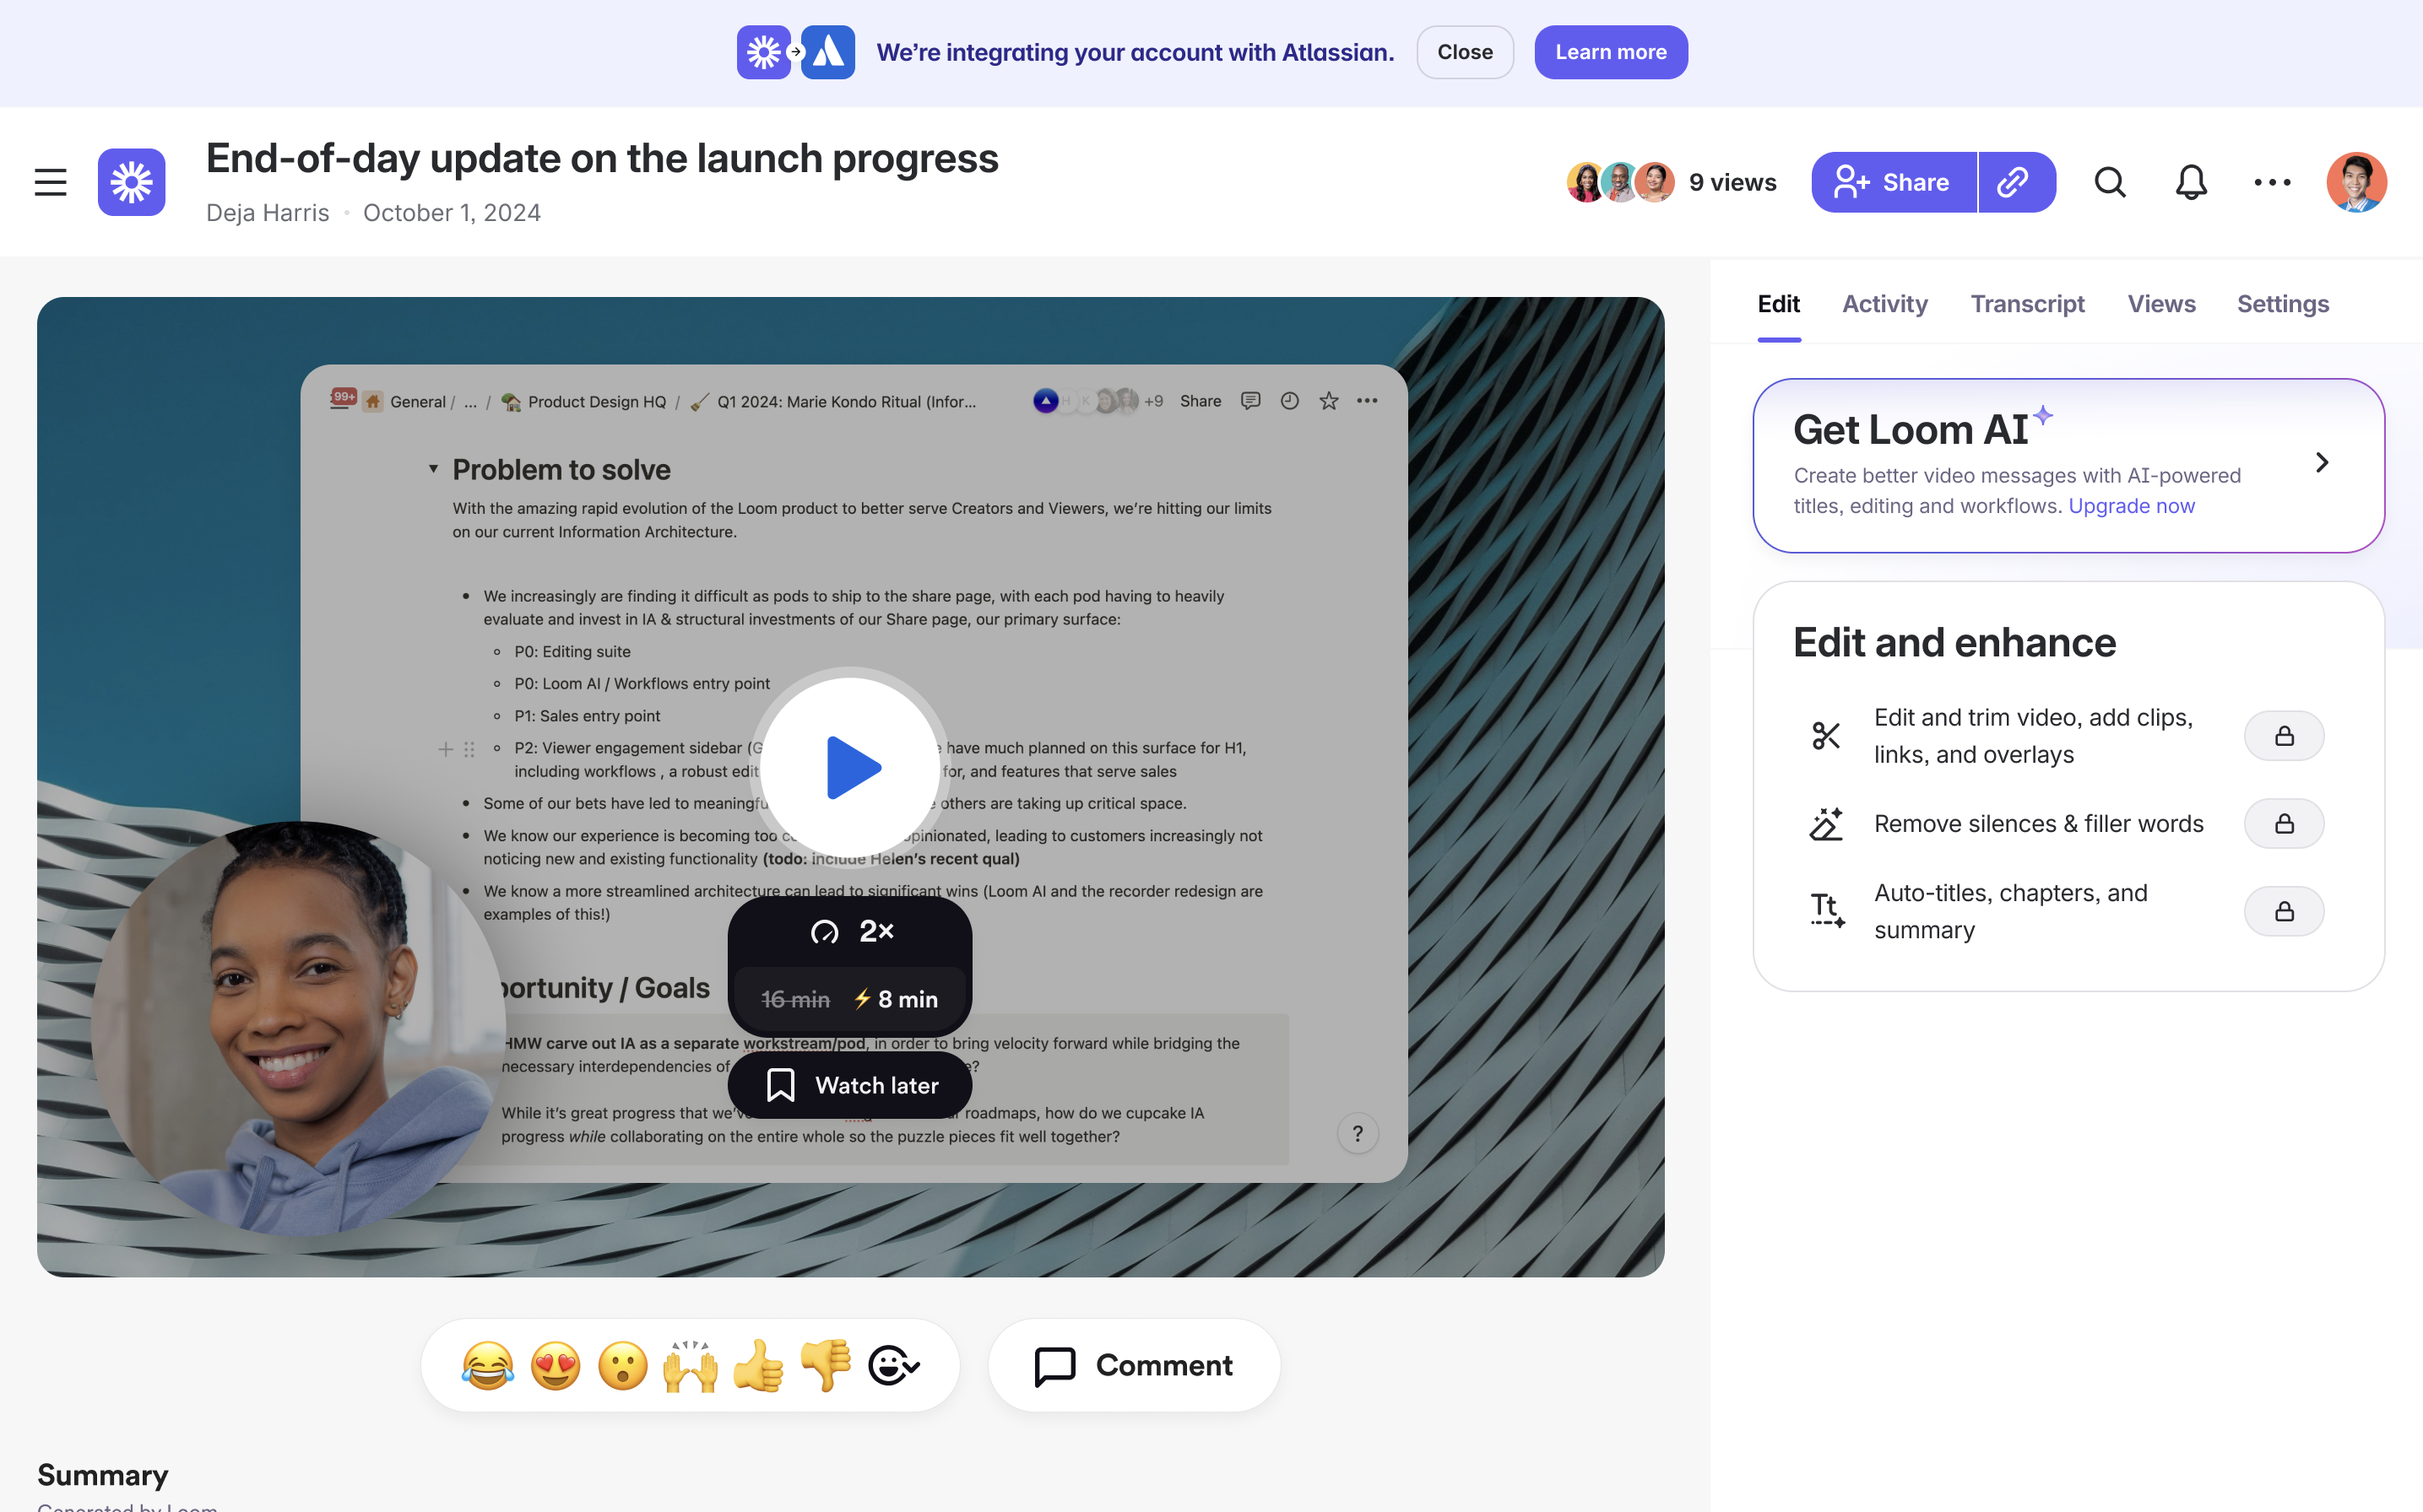Open the hamburger navigation menu
Image resolution: width=2423 pixels, height=1512 pixels.
(x=50, y=182)
